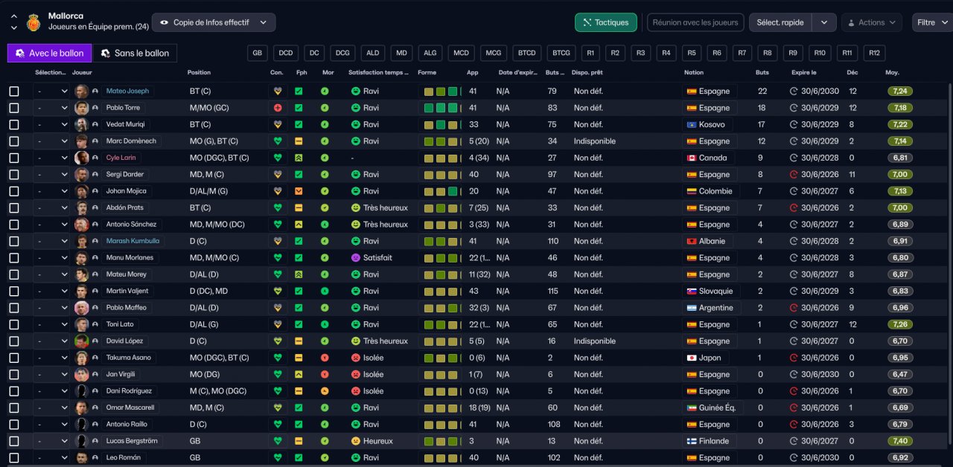The width and height of the screenshot is (953, 467).
Task: Open the selection dropdown for Marc Domènech
Action: pyautogui.click(x=52, y=141)
